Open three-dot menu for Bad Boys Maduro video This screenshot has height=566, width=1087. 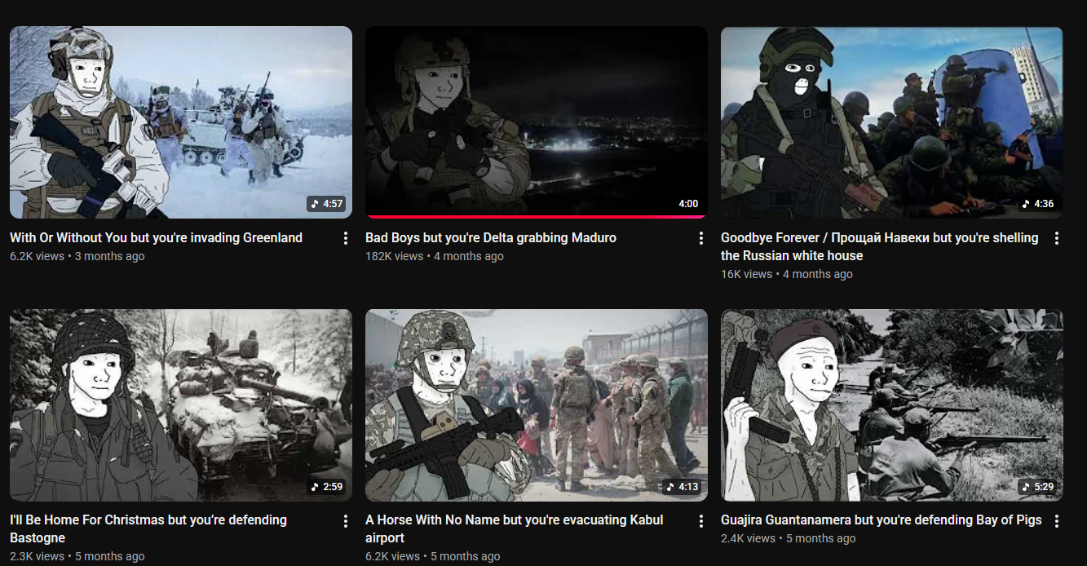(x=700, y=238)
